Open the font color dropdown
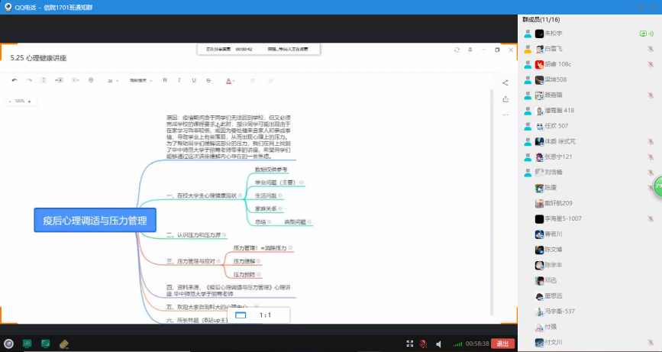This screenshot has height=352, width=662. click(x=230, y=80)
